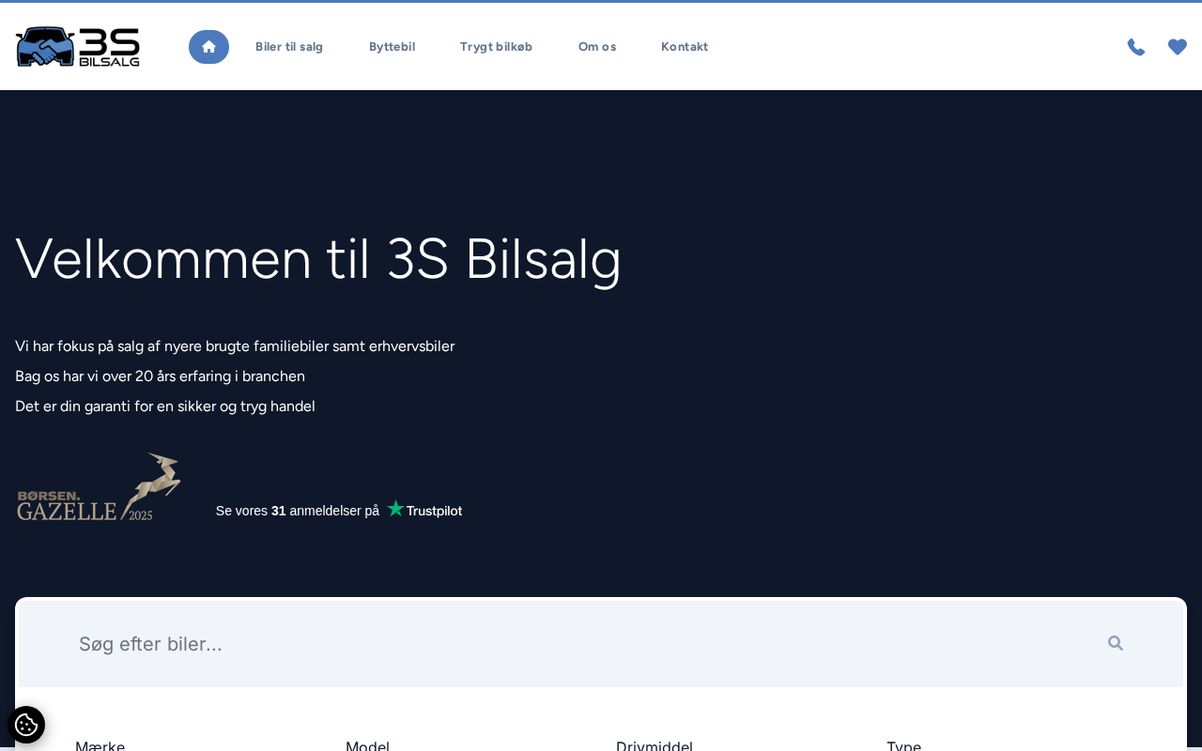Click the Børsen Gazelle 2025 badge
1202x751 pixels.
click(99, 487)
